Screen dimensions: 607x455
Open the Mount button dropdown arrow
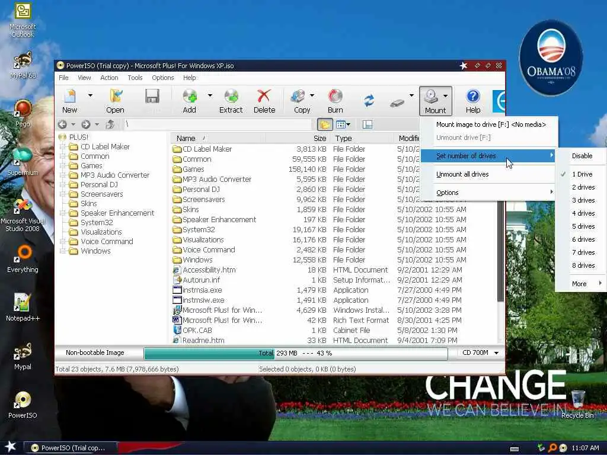point(446,95)
